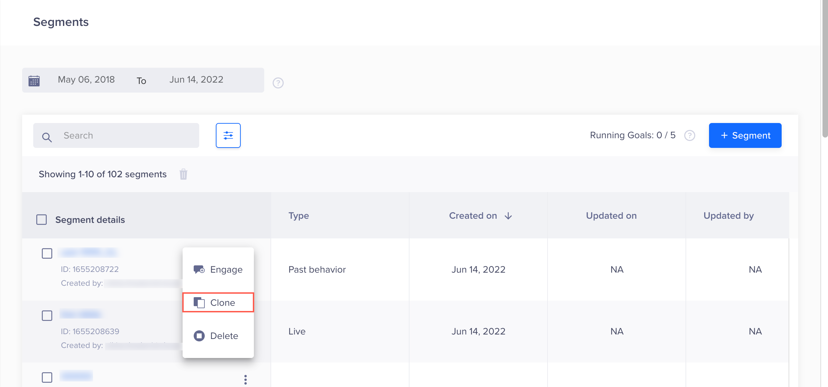828x387 pixels.
Task: Click help icon next to Running Goals
Action: pos(690,135)
